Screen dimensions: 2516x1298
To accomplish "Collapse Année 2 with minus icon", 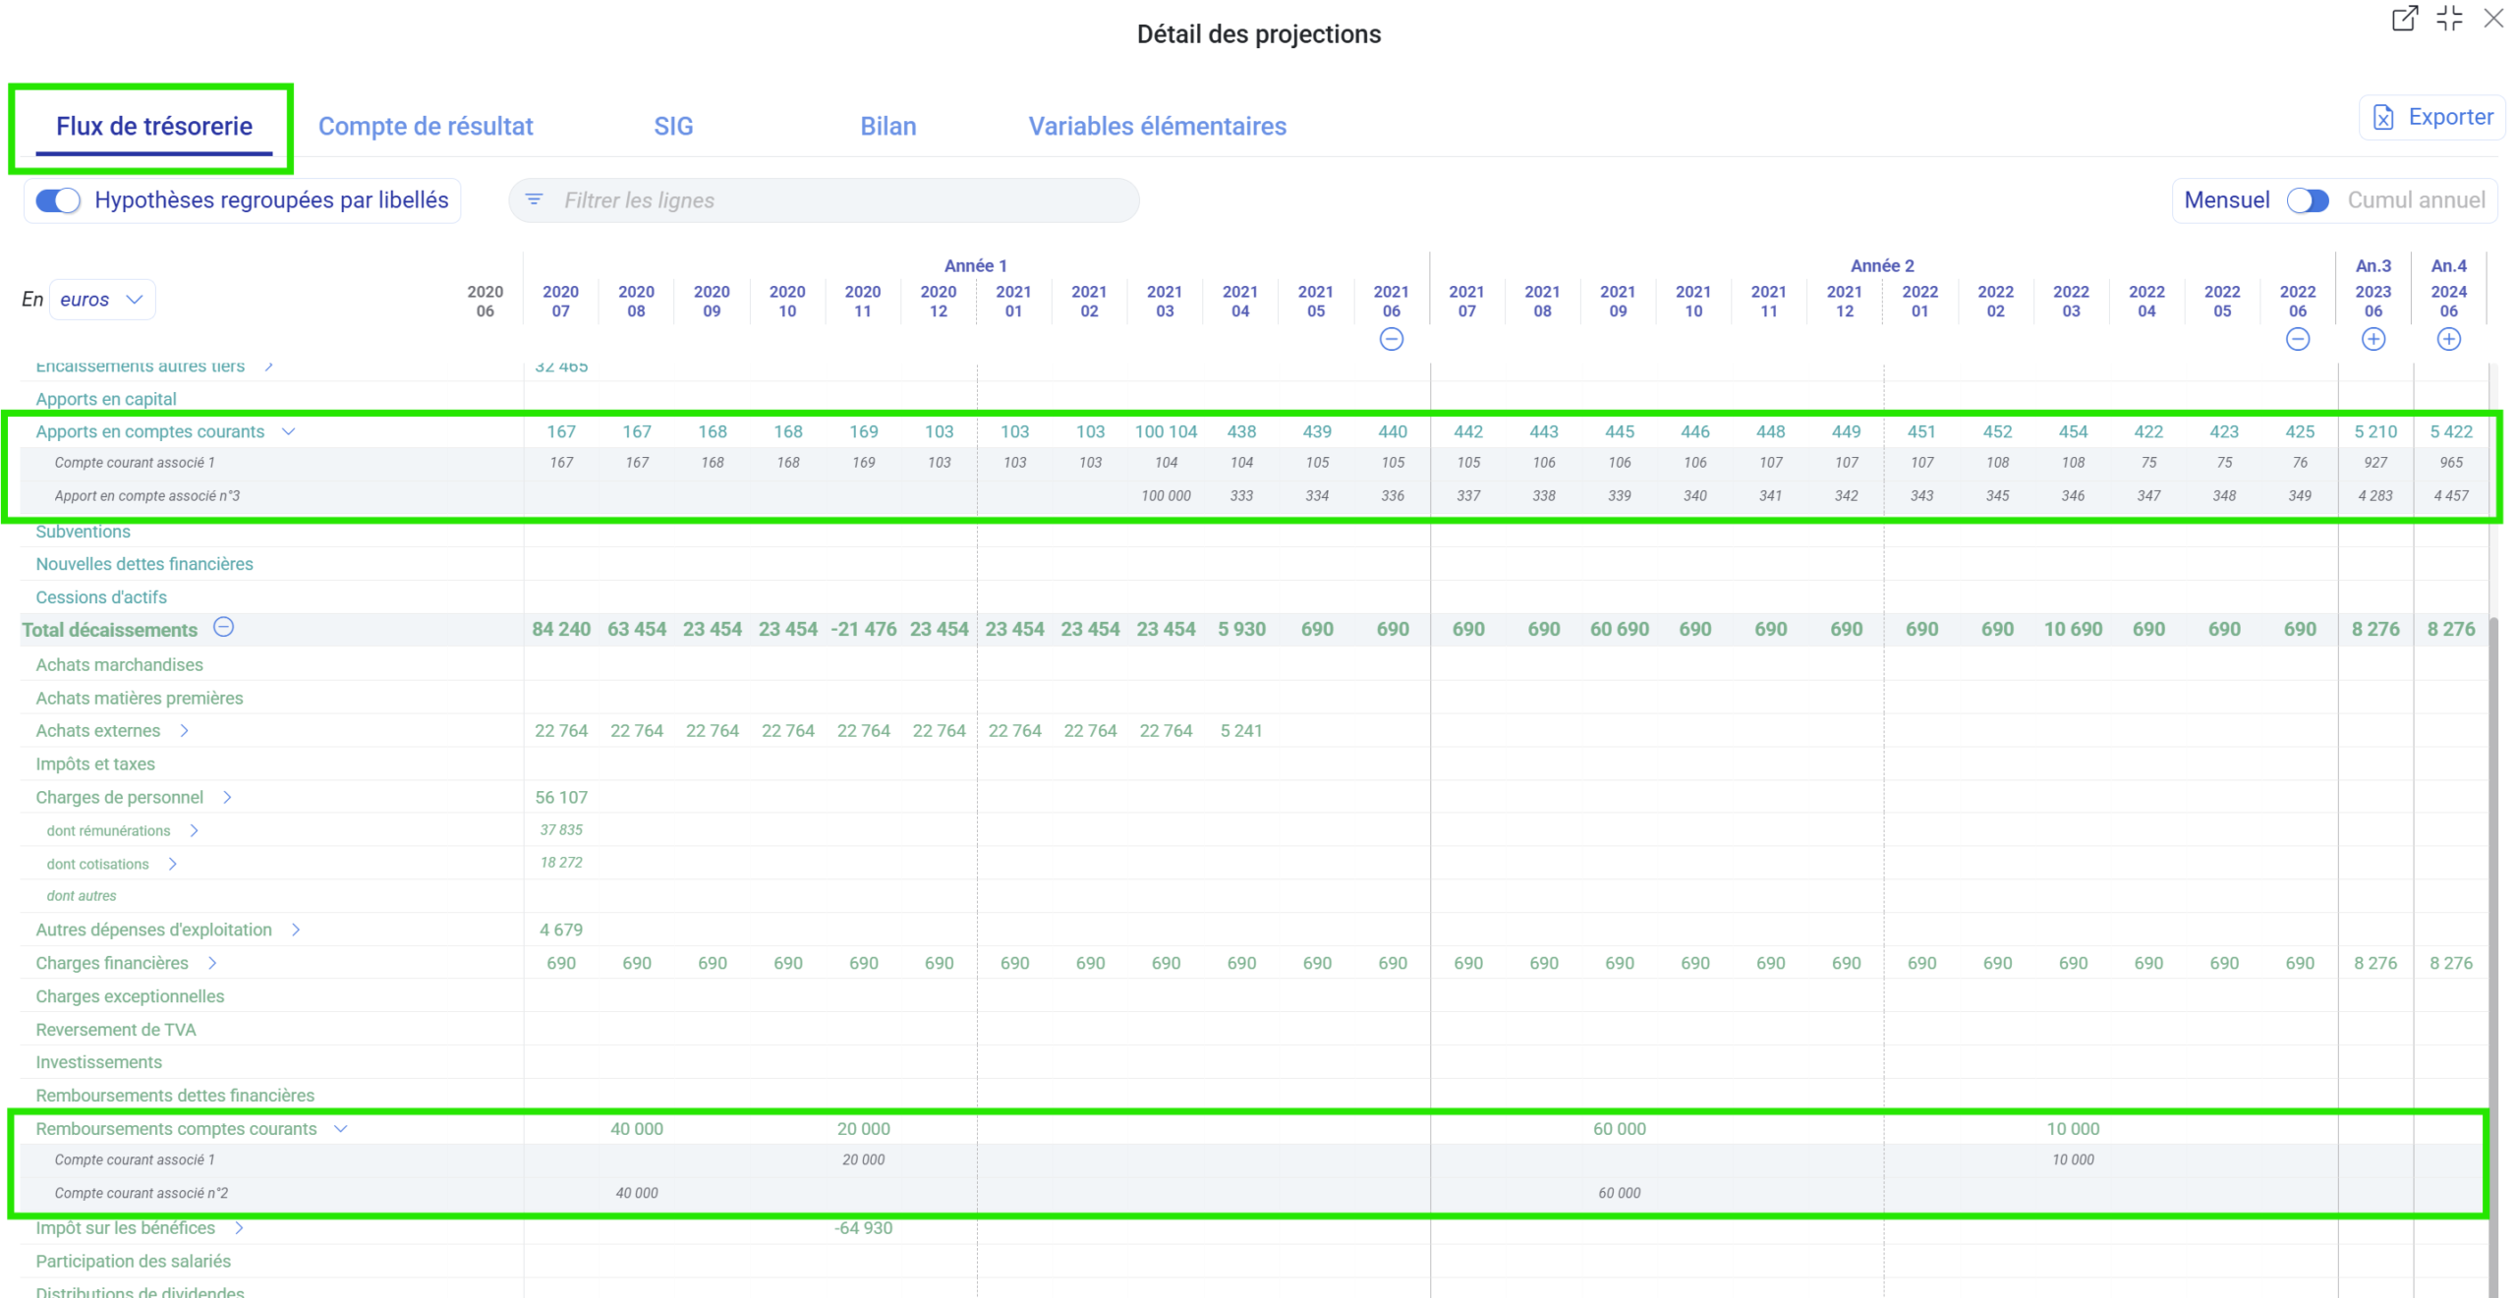I will [2297, 339].
